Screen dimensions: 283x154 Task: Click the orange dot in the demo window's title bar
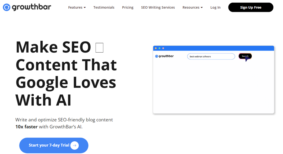click(156, 48)
